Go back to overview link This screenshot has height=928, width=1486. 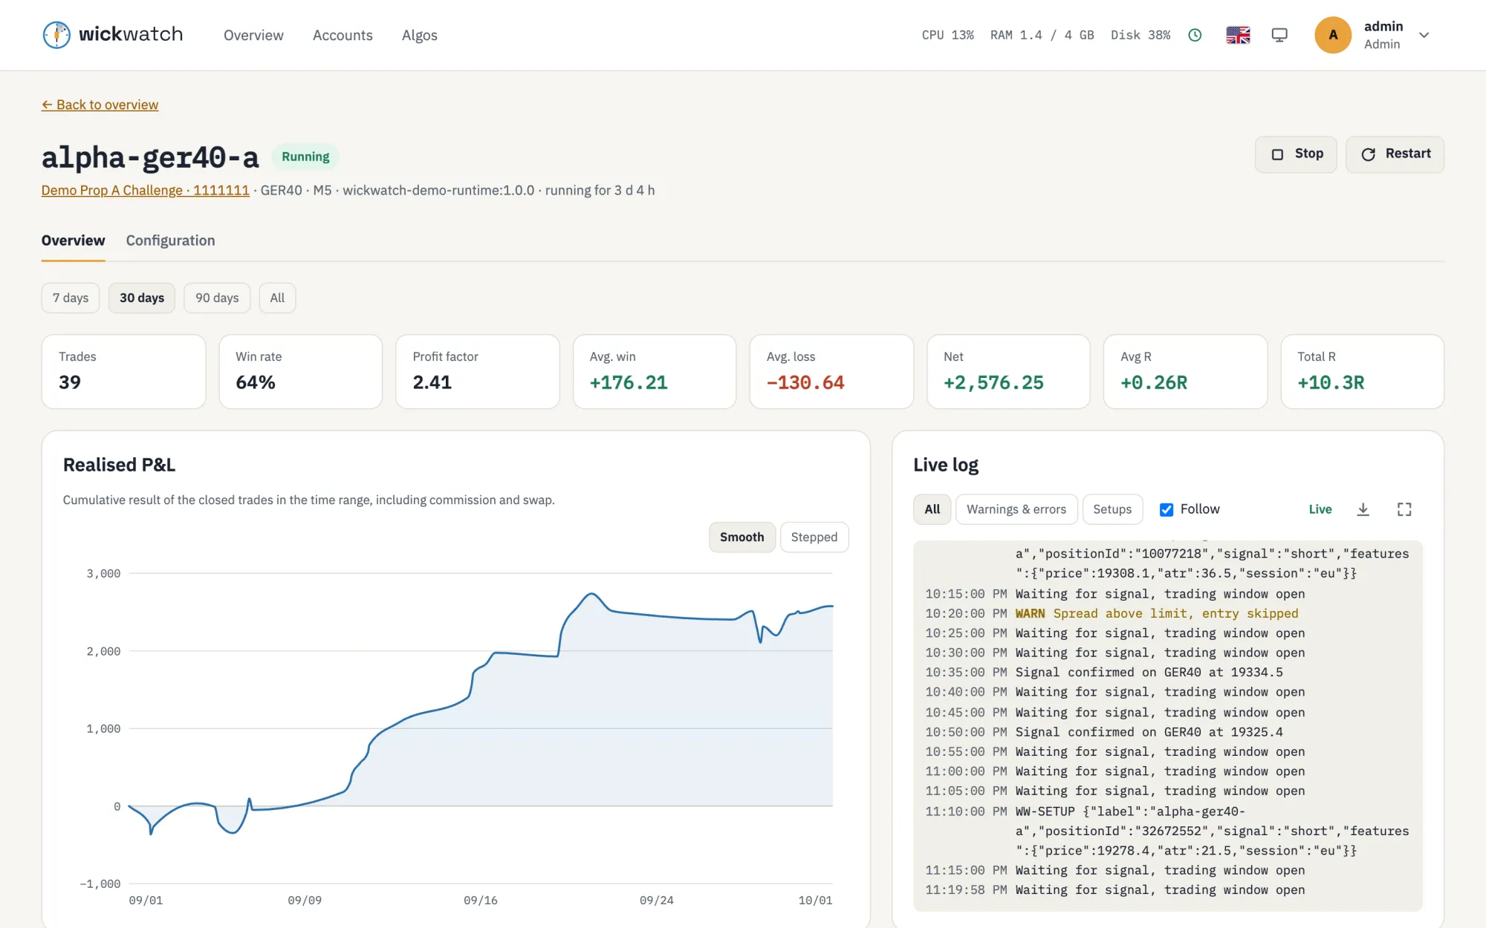tap(100, 105)
